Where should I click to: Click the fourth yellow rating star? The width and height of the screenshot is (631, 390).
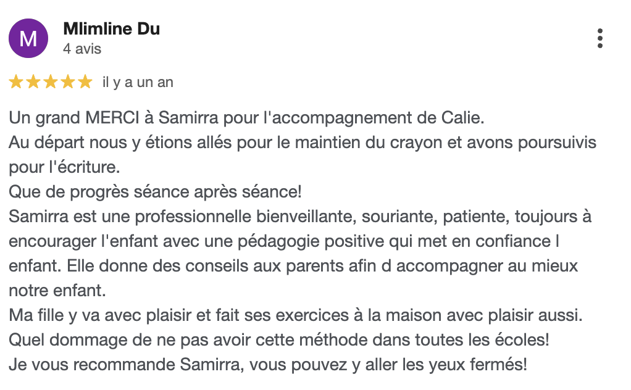[68, 82]
